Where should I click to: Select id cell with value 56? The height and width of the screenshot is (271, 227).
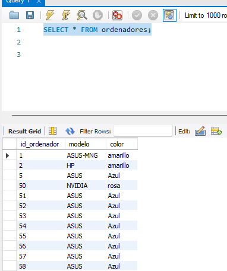[x=41, y=246]
